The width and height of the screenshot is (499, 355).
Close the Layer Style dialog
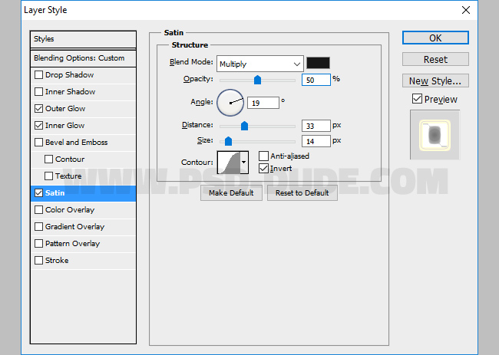[465, 10]
